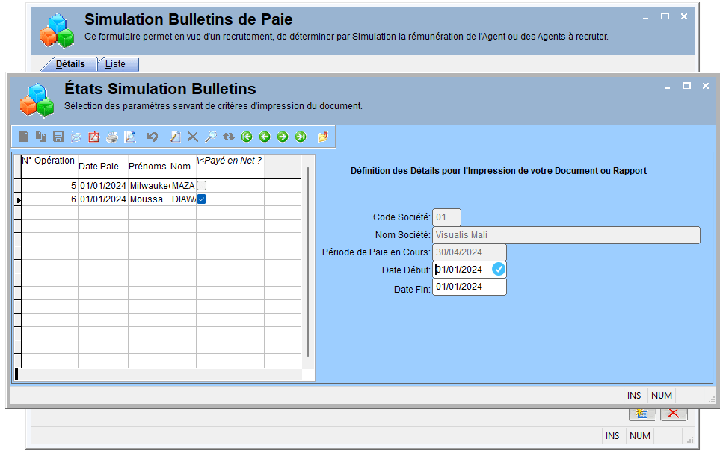The height and width of the screenshot is (451, 720).
Task: Select the operation 5 row date cell
Action: click(x=103, y=185)
